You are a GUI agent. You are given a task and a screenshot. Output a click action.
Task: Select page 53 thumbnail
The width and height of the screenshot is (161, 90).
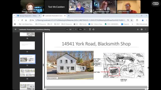[27, 72]
